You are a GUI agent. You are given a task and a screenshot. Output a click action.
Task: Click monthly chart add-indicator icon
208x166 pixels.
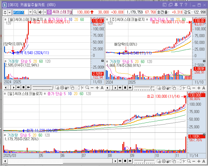pos(67,88)
